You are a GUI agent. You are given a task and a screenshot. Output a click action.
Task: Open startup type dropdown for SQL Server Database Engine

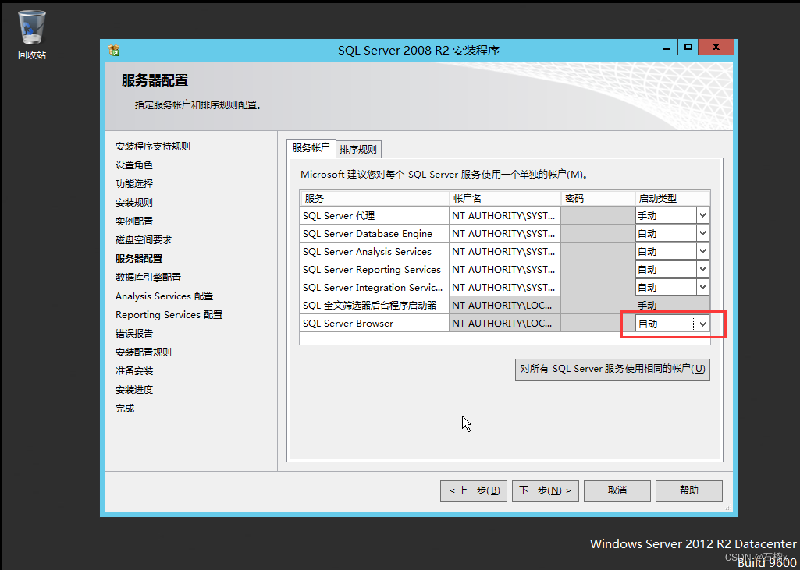[703, 233]
